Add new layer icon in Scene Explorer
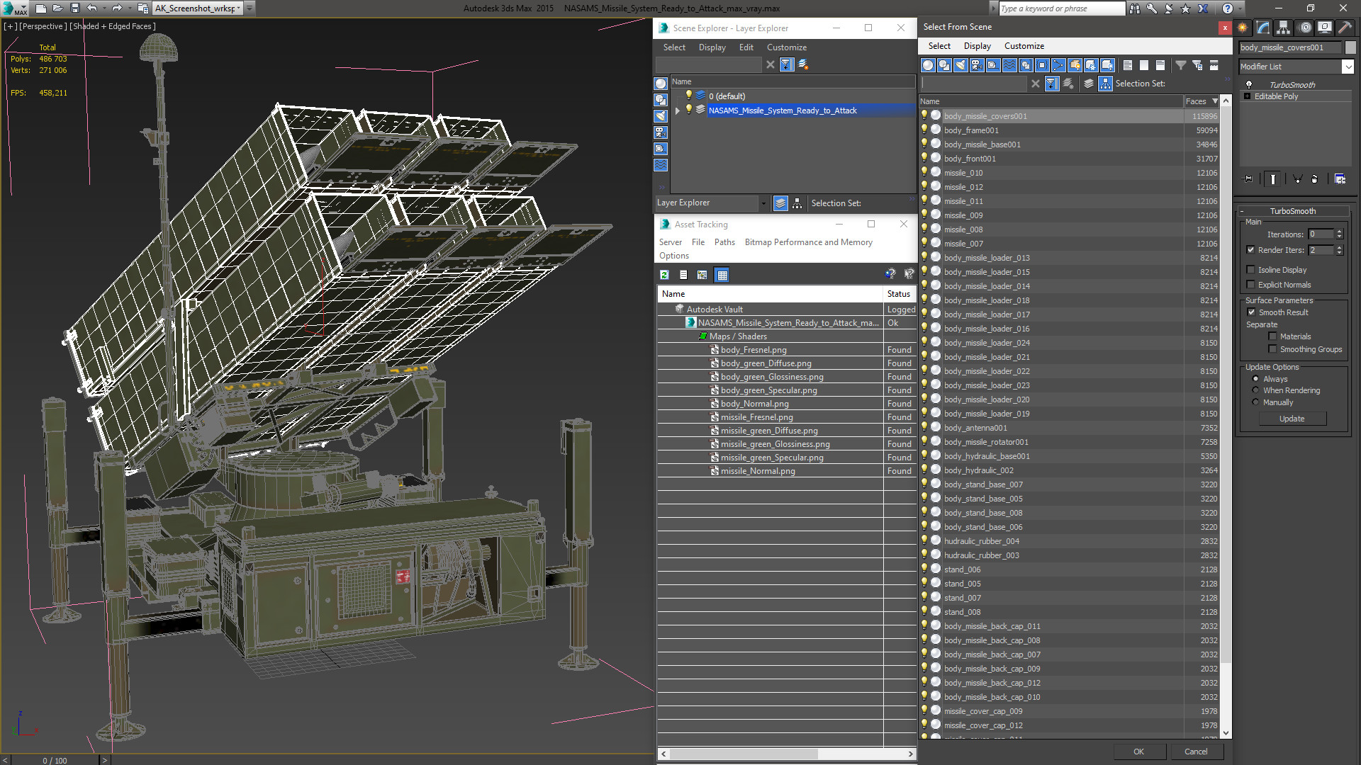The height and width of the screenshot is (765, 1361). pyautogui.click(x=803, y=64)
